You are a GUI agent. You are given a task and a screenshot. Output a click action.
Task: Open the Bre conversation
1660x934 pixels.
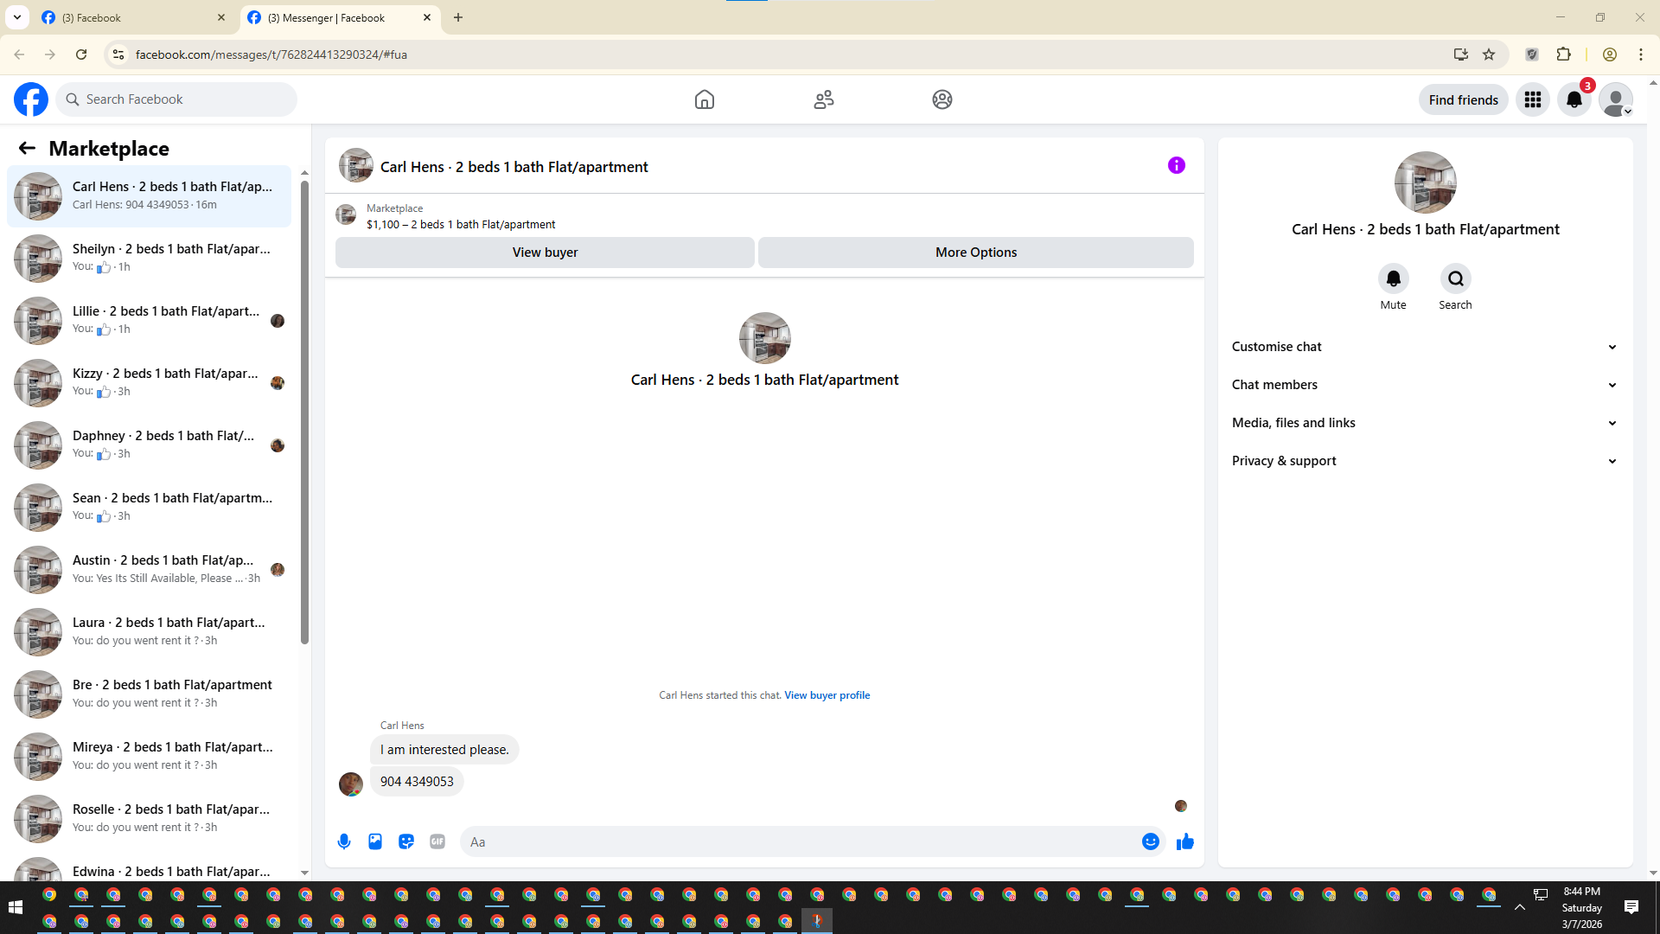point(150,694)
